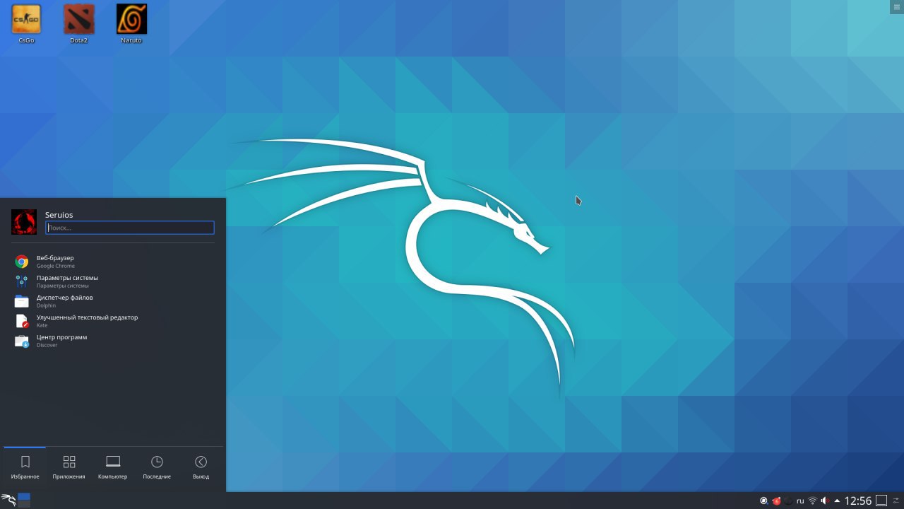Launch the Kate text editor entry
Screen dimensions: 904x509
point(113,321)
